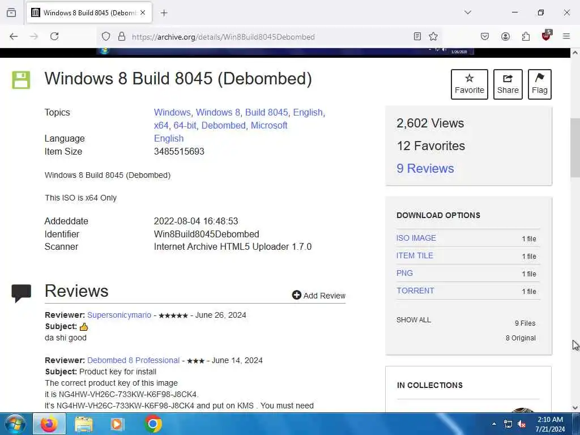The width and height of the screenshot is (580, 435).
Task: Open the TORRENT download option
Action: coord(415,291)
